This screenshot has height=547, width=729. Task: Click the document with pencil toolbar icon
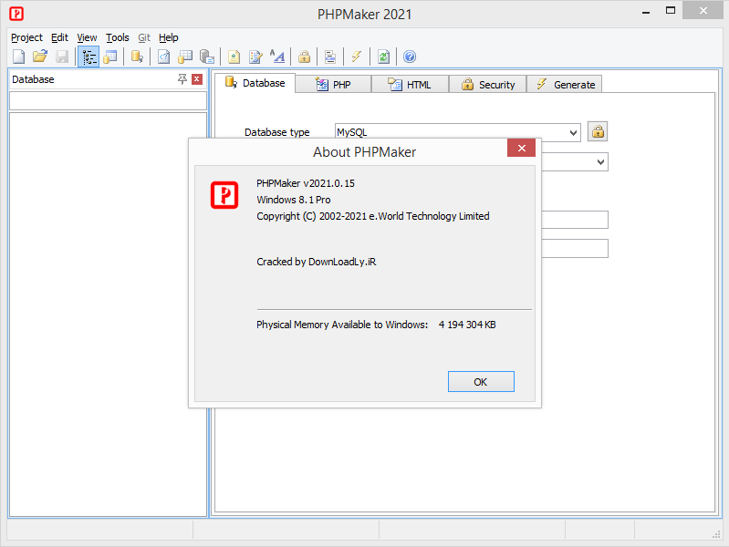[255, 57]
